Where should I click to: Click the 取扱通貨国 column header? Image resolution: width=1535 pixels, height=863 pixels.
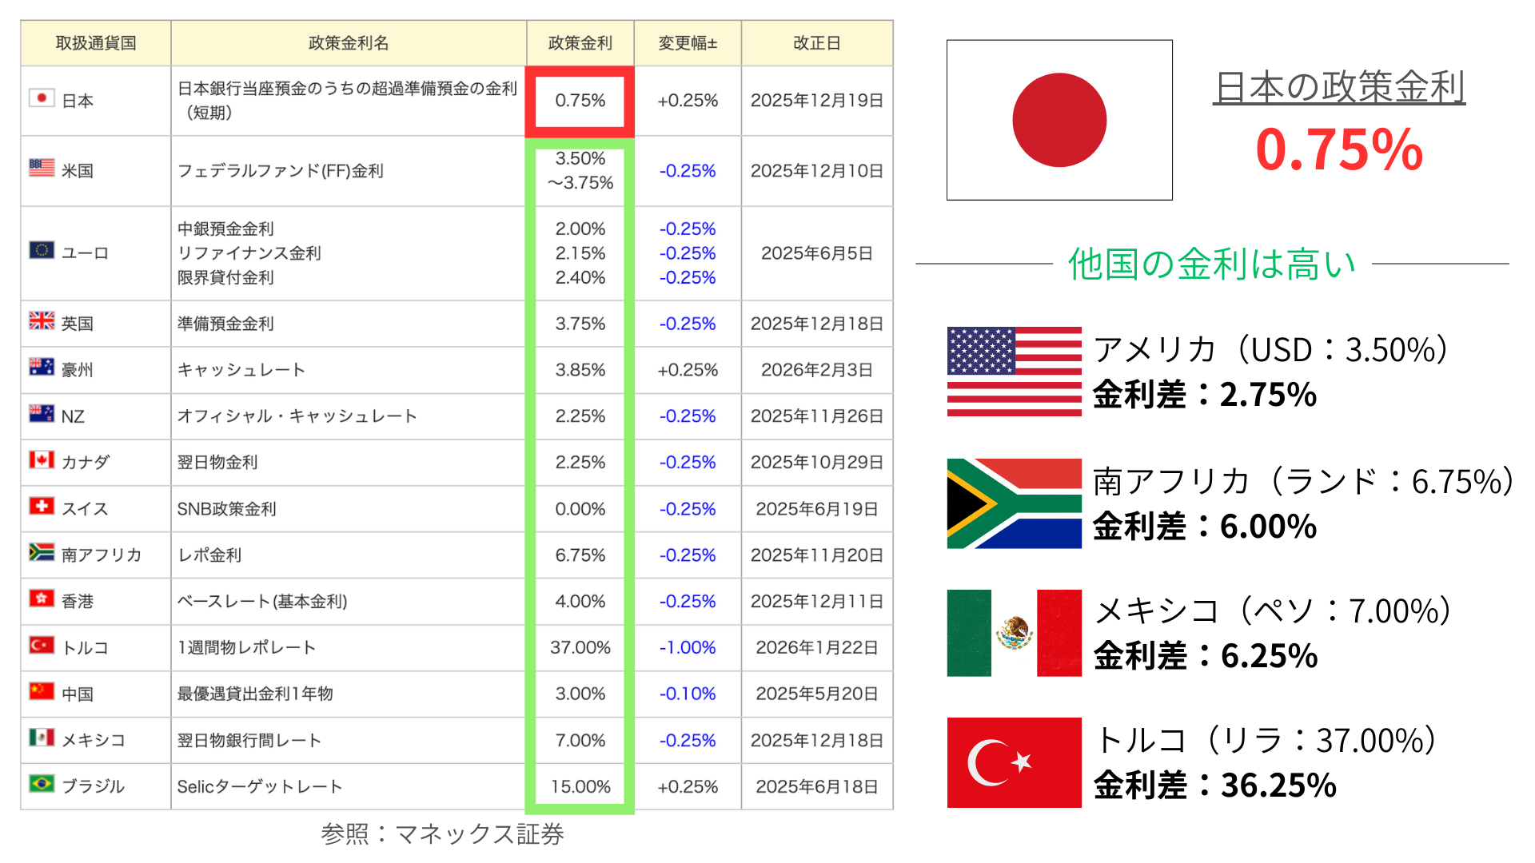[95, 43]
